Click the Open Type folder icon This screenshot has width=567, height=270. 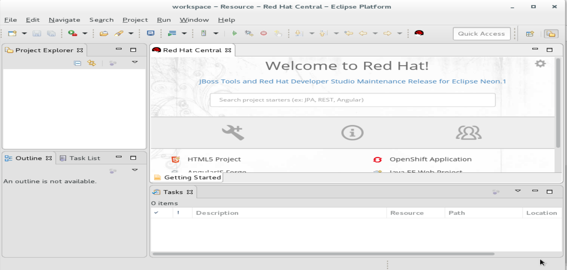[x=104, y=33]
